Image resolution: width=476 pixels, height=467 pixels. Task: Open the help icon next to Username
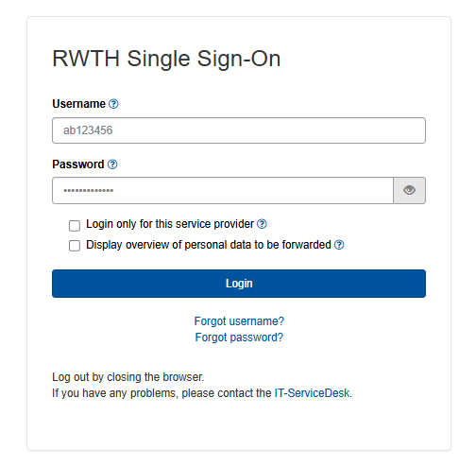[113, 104]
